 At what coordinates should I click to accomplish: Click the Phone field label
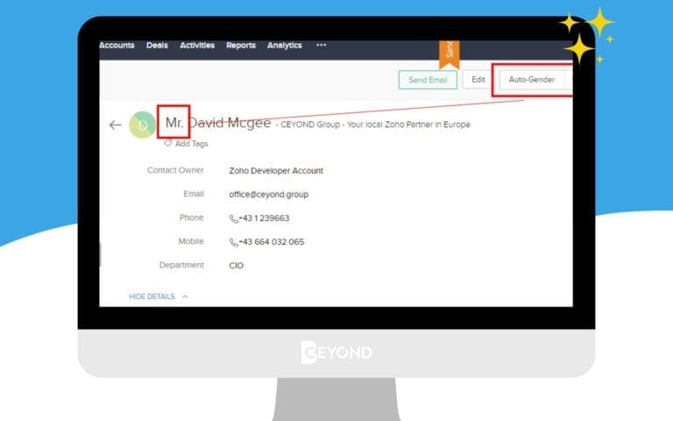(x=191, y=218)
